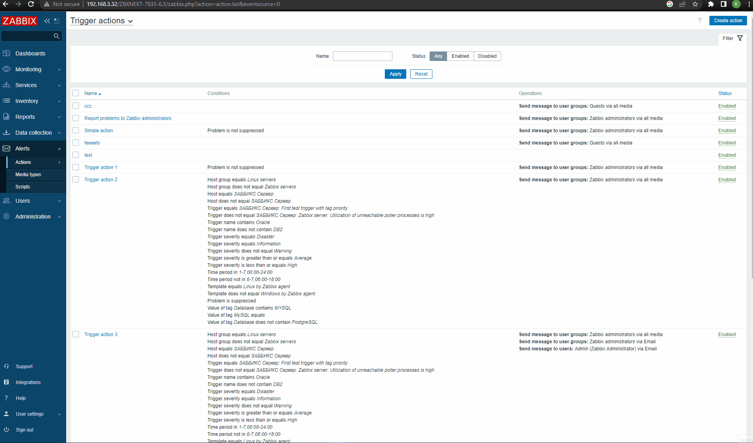753x443 pixels.
Task: Click the sidebar search input field
Action: pos(27,36)
